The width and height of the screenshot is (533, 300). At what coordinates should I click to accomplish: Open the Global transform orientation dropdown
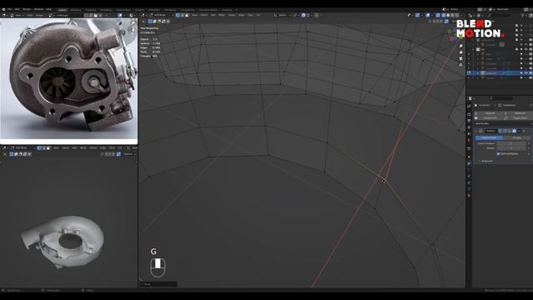283,15
